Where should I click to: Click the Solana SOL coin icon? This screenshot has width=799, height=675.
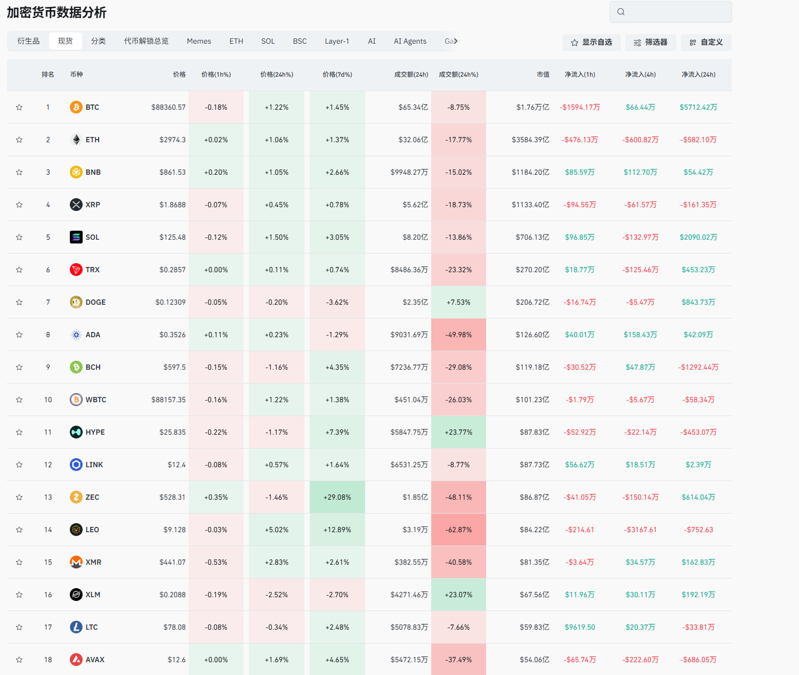coord(76,237)
